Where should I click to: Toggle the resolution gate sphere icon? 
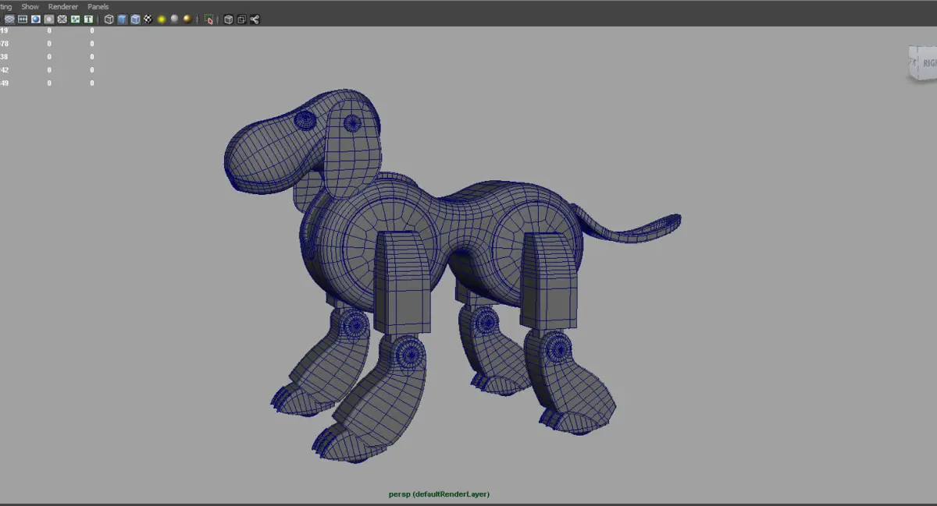point(36,19)
